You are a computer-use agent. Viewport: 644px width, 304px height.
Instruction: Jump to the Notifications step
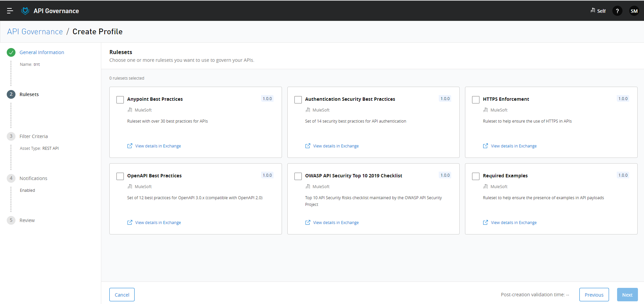click(33, 178)
